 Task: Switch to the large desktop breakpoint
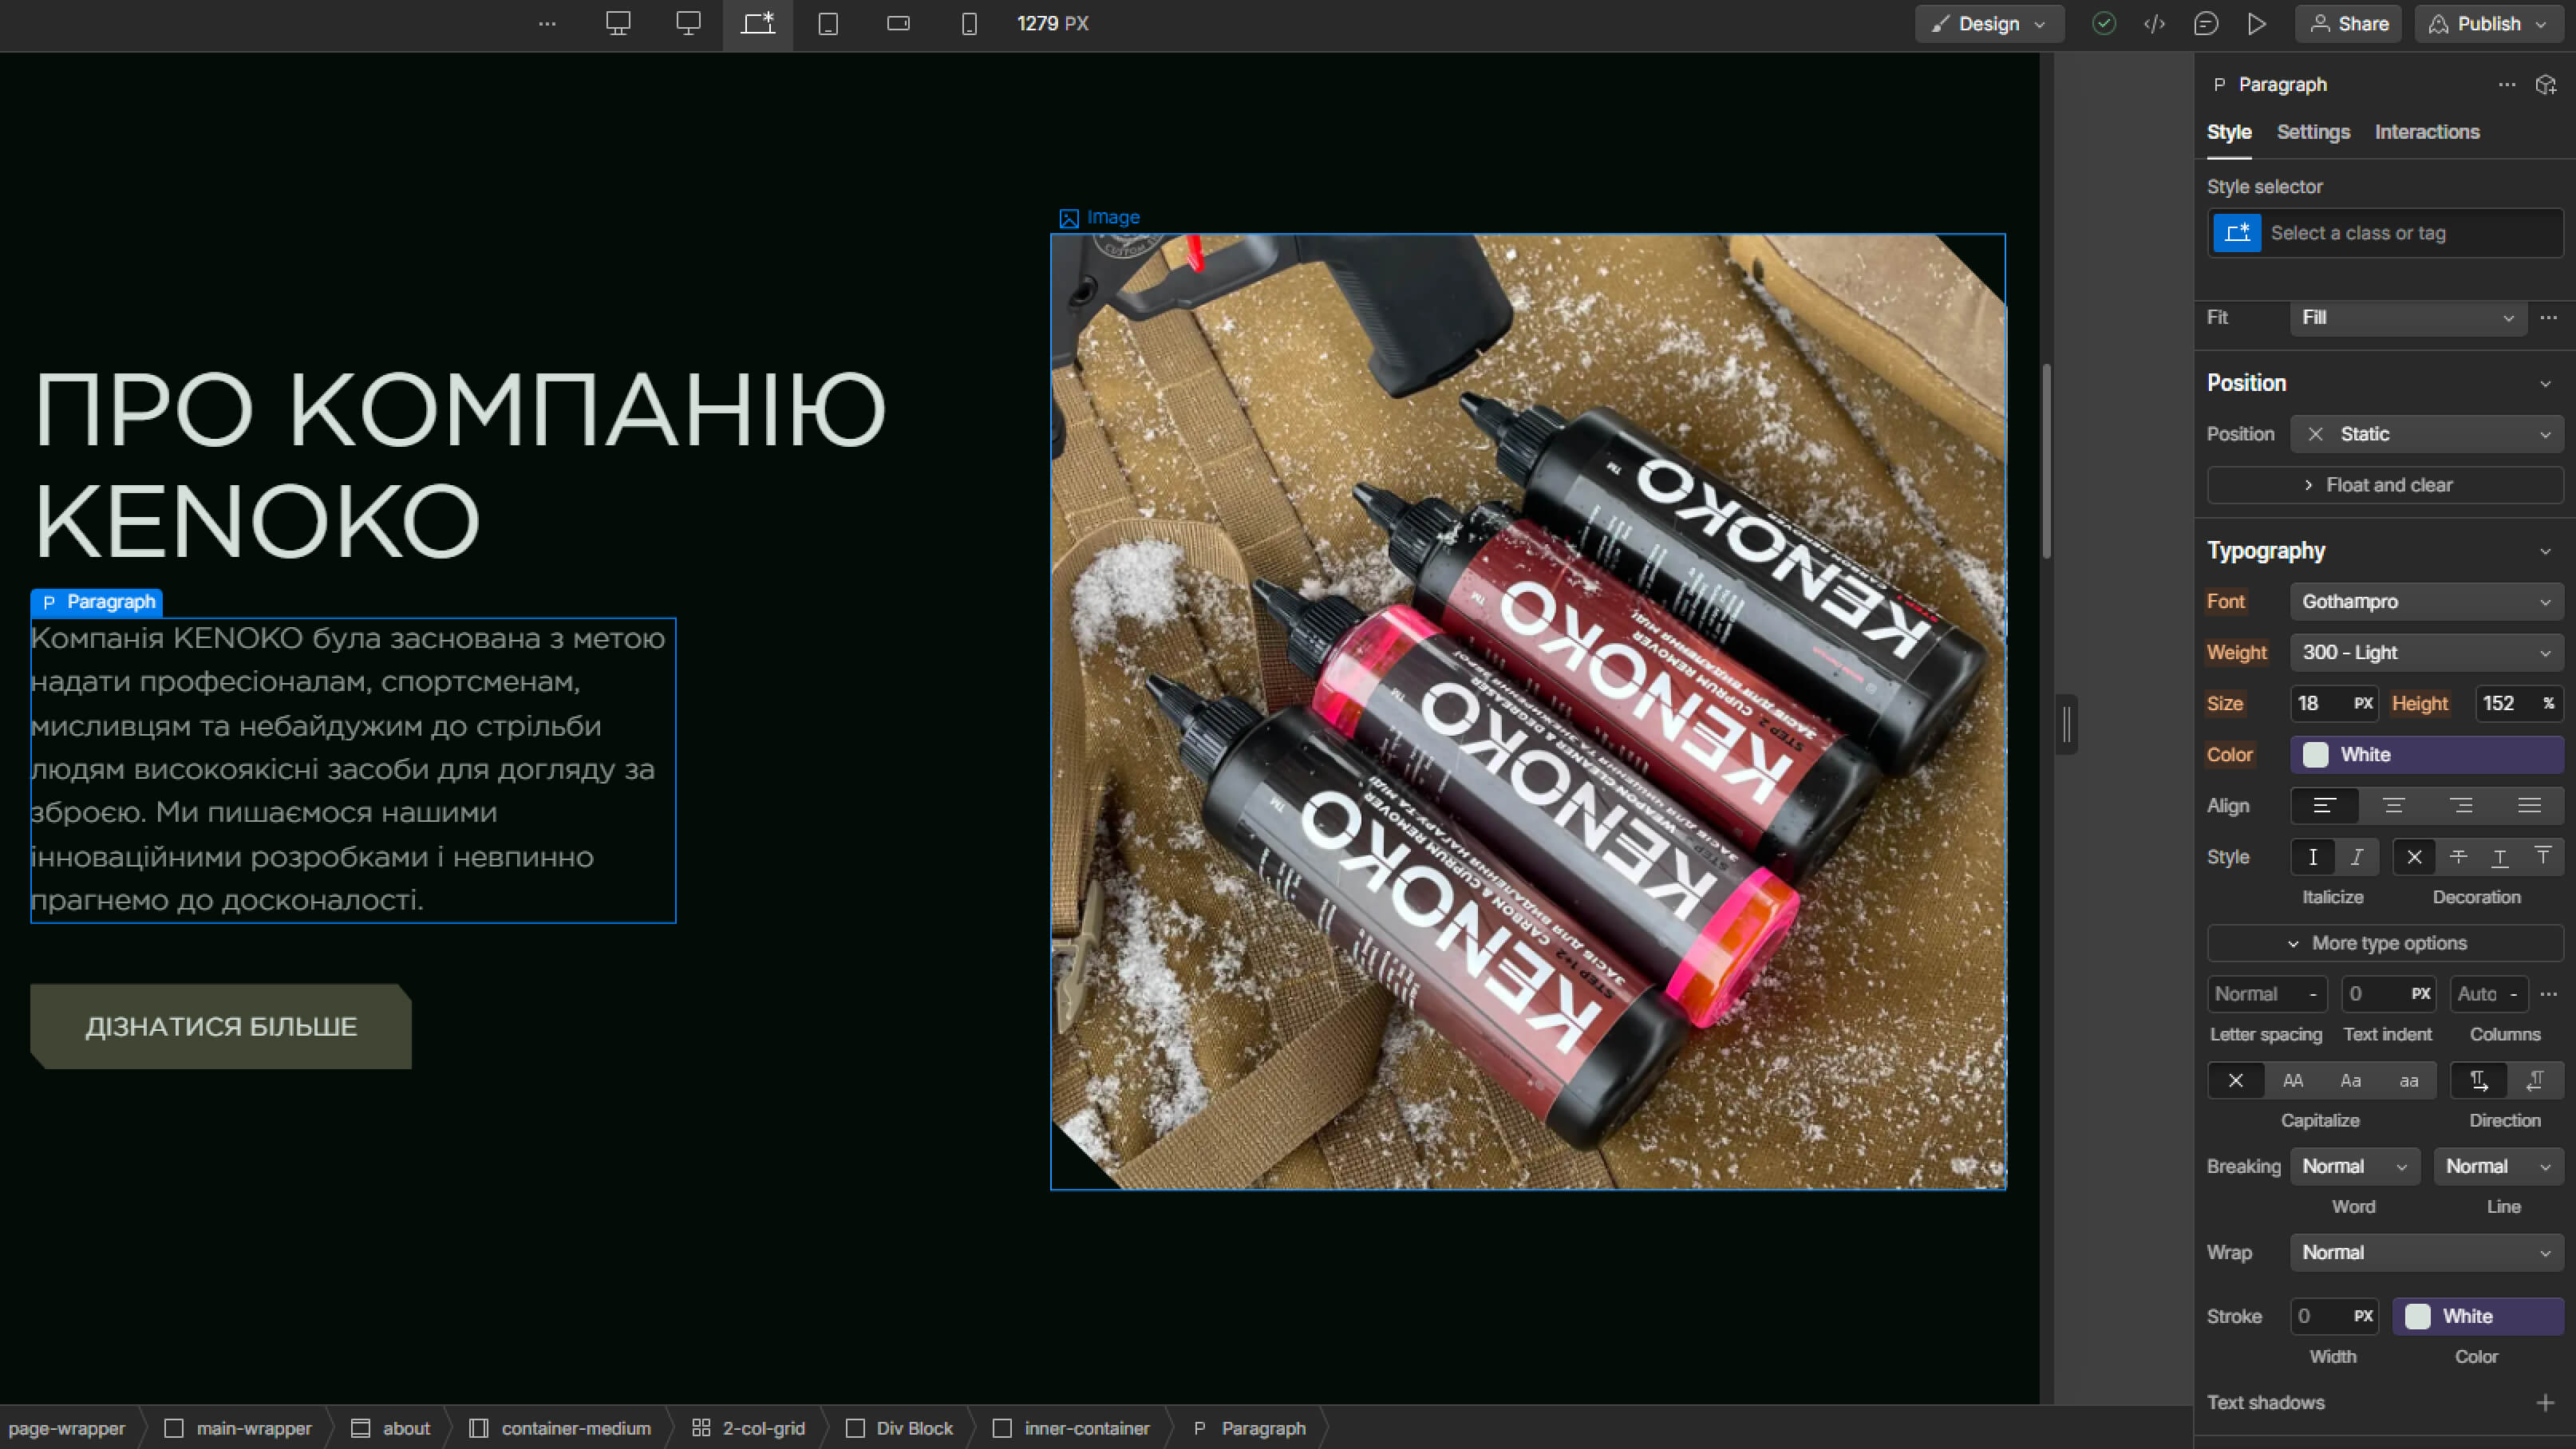click(x=618, y=24)
